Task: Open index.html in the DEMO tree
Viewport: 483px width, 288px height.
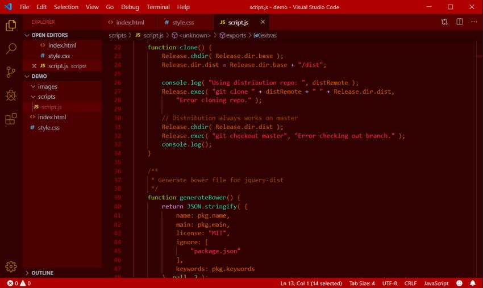Action: click(x=52, y=117)
